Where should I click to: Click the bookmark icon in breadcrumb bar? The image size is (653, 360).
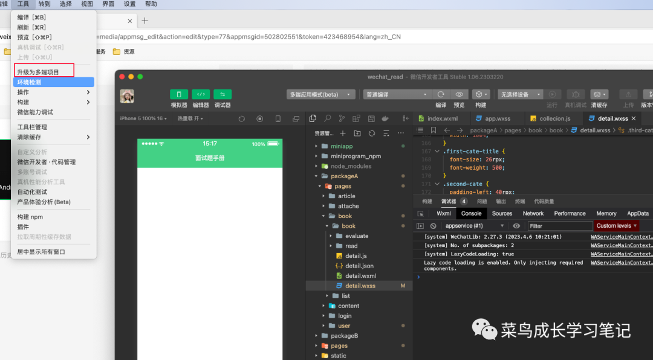coord(433,130)
